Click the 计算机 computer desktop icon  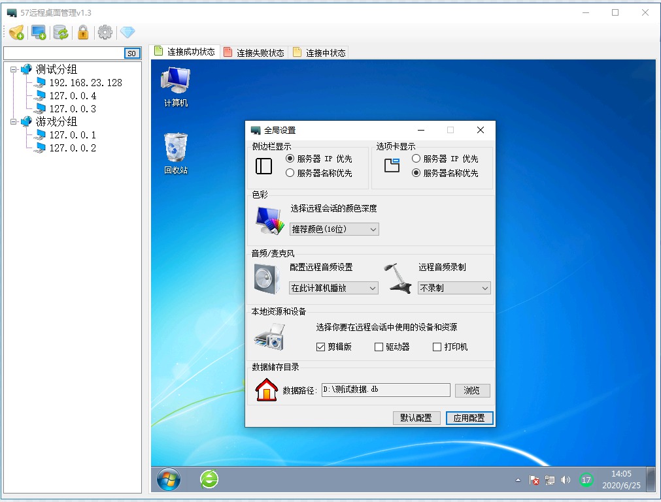click(x=176, y=87)
